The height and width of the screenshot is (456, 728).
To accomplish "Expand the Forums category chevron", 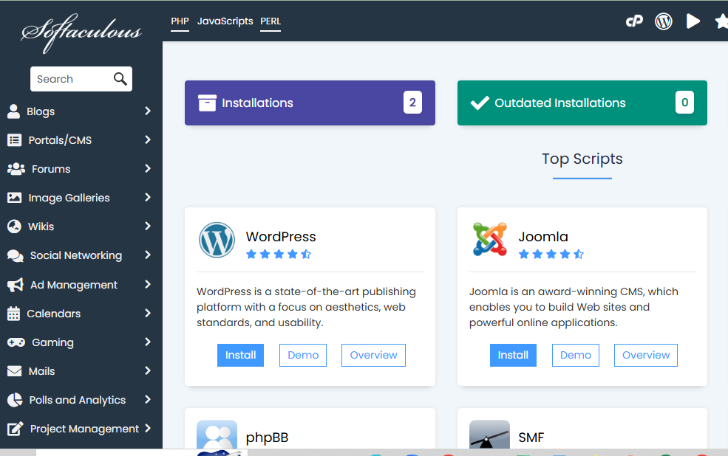I will click(148, 169).
